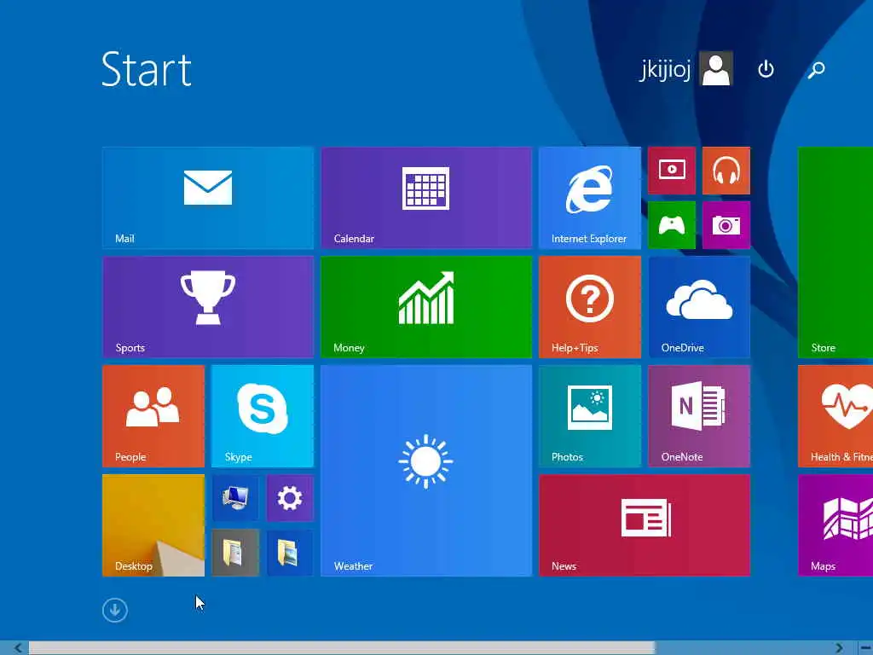Open the People tile
This screenshot has width=873, height=655.
[153, 415]
